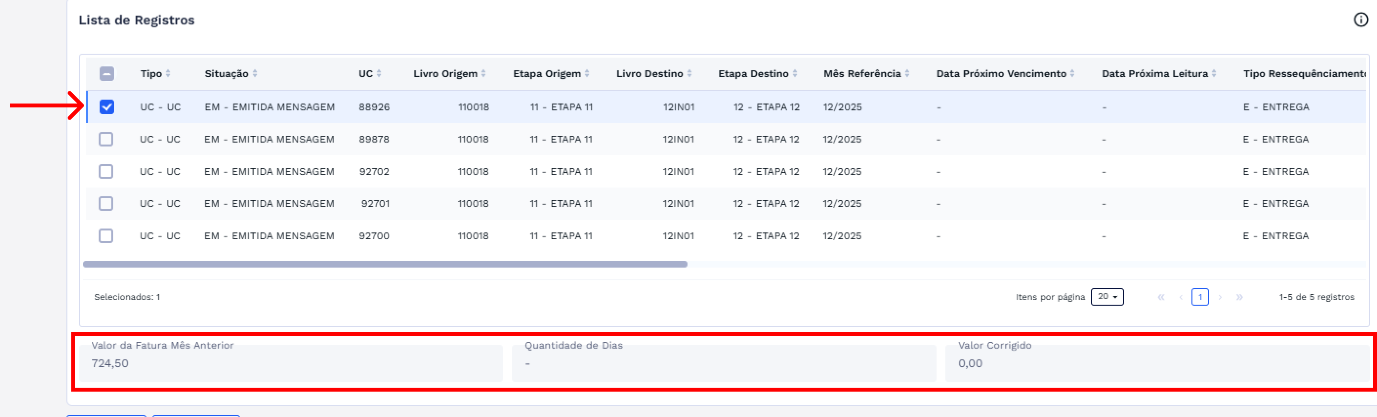Sort by Etapa Origem column arrows
The image size is (1377, 417).
click(x=587, y=74)
